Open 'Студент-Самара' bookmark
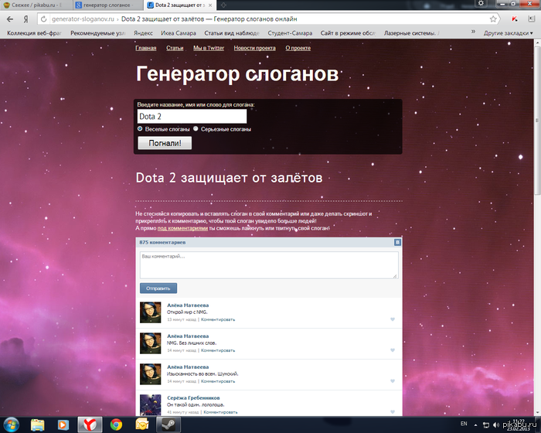 pos(290,33)
